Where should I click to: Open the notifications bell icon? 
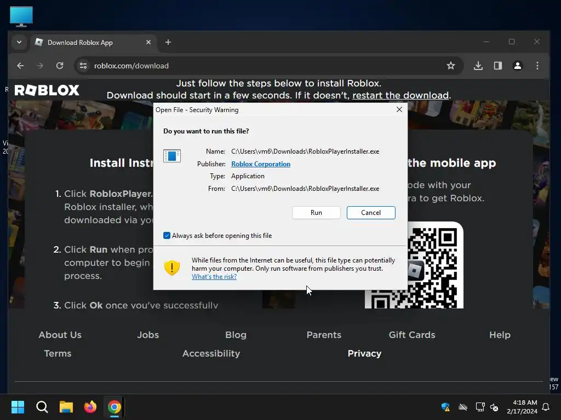(546, 407)
